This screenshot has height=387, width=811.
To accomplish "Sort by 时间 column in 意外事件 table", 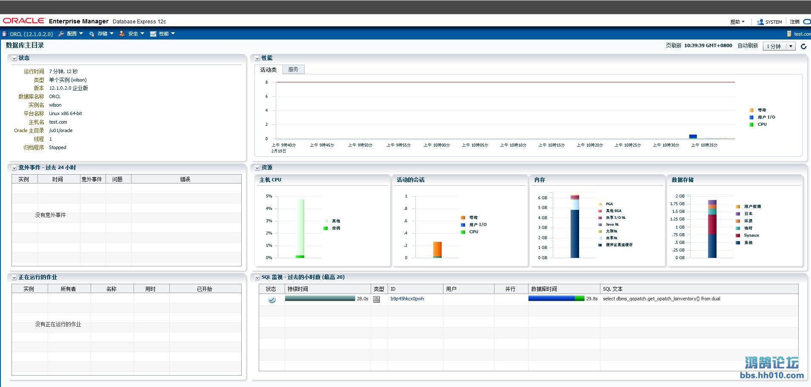I will coord(59,179).
